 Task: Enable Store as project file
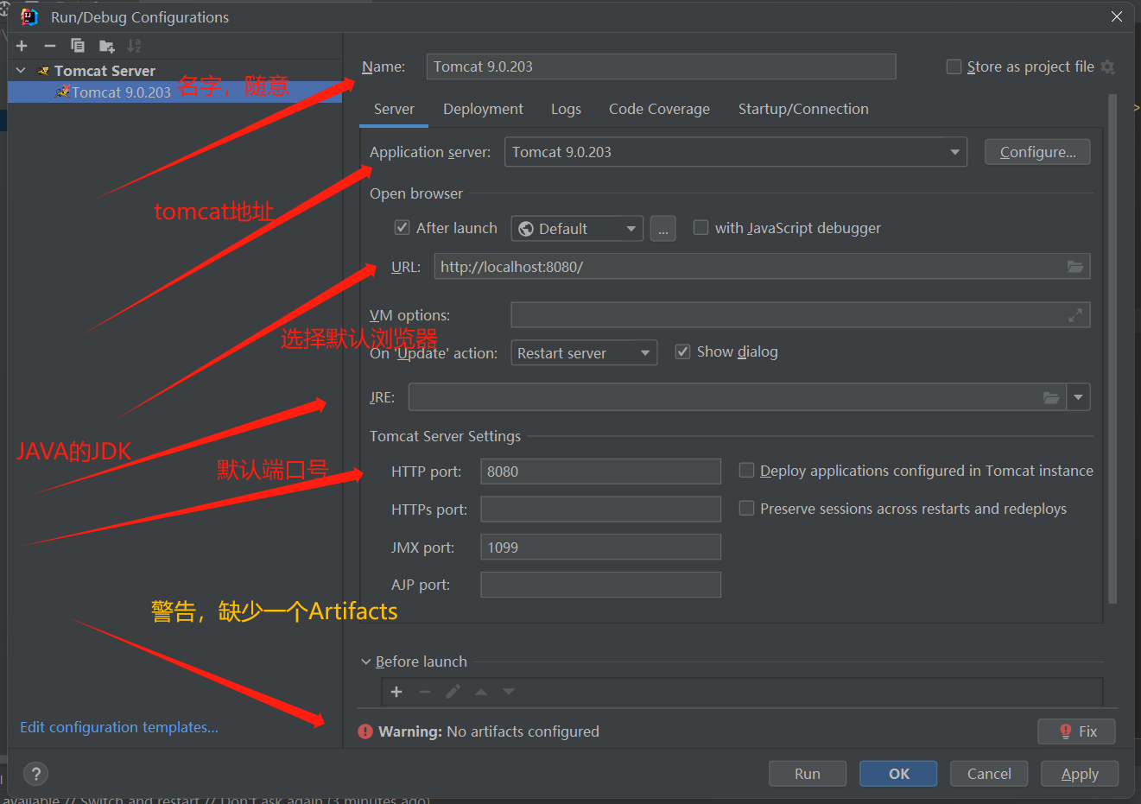954,66
